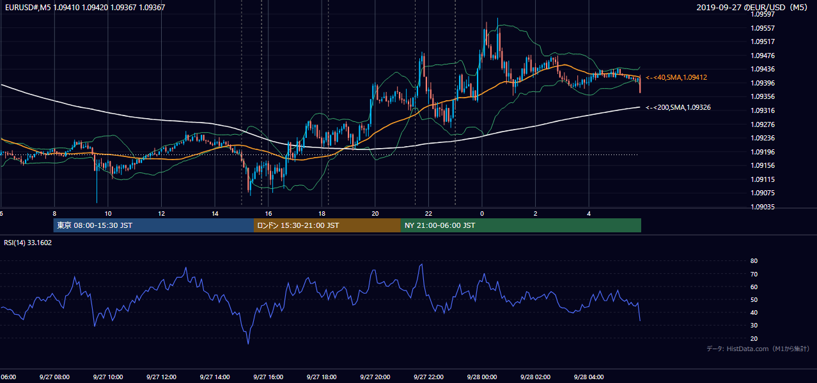
Task: Click the 9/27 14:00 bottom time label
Action: coord(214,377)
